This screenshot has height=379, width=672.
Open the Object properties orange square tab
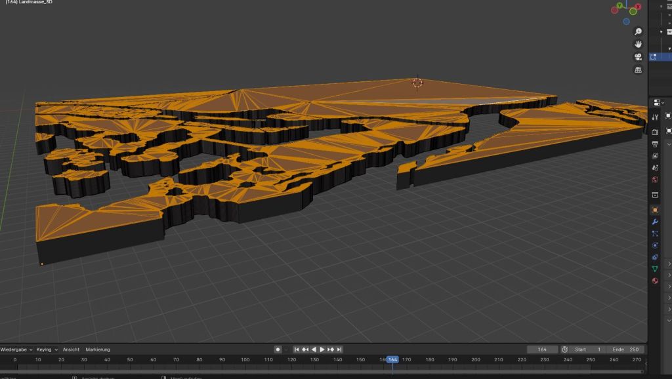click(655, 210)
